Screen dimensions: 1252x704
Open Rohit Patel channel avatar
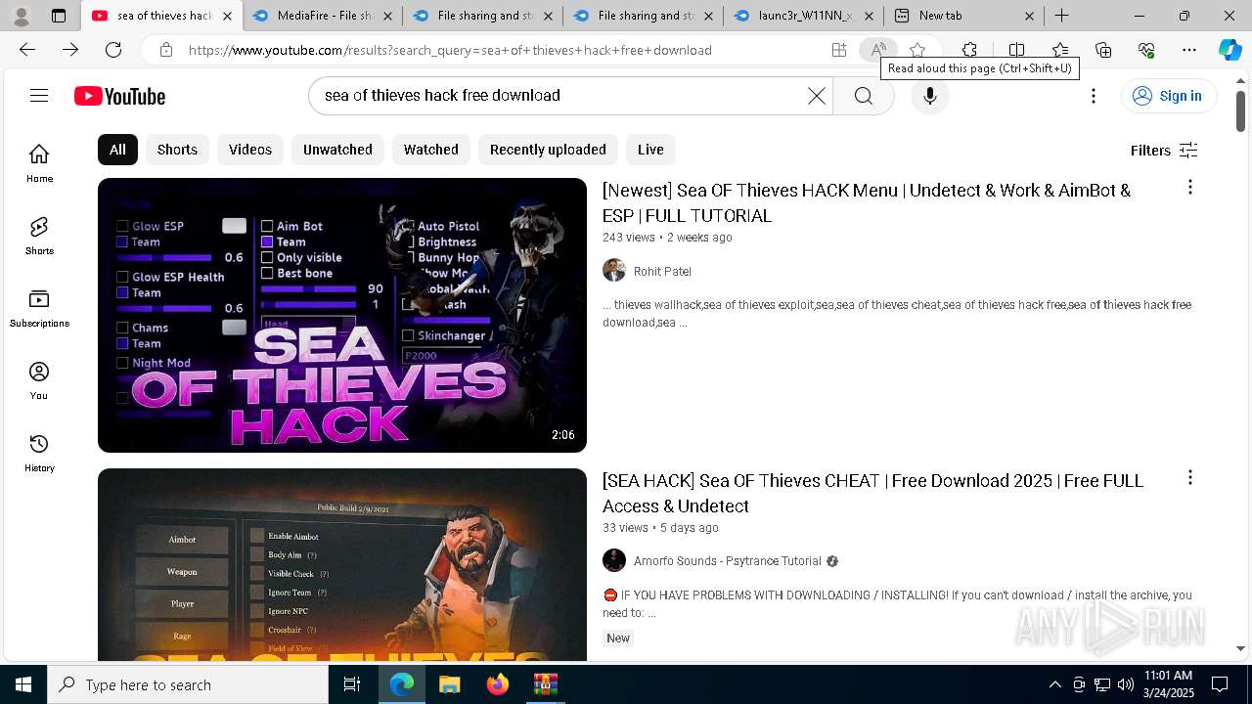pyautogui.click(x=614, y=271)
